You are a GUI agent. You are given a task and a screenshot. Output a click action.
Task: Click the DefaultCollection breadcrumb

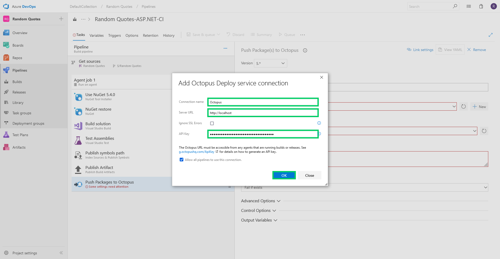click(83, 7)
